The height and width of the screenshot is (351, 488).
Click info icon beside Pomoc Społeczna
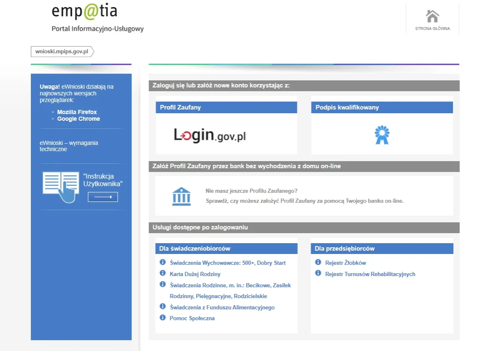pos(163,317)
